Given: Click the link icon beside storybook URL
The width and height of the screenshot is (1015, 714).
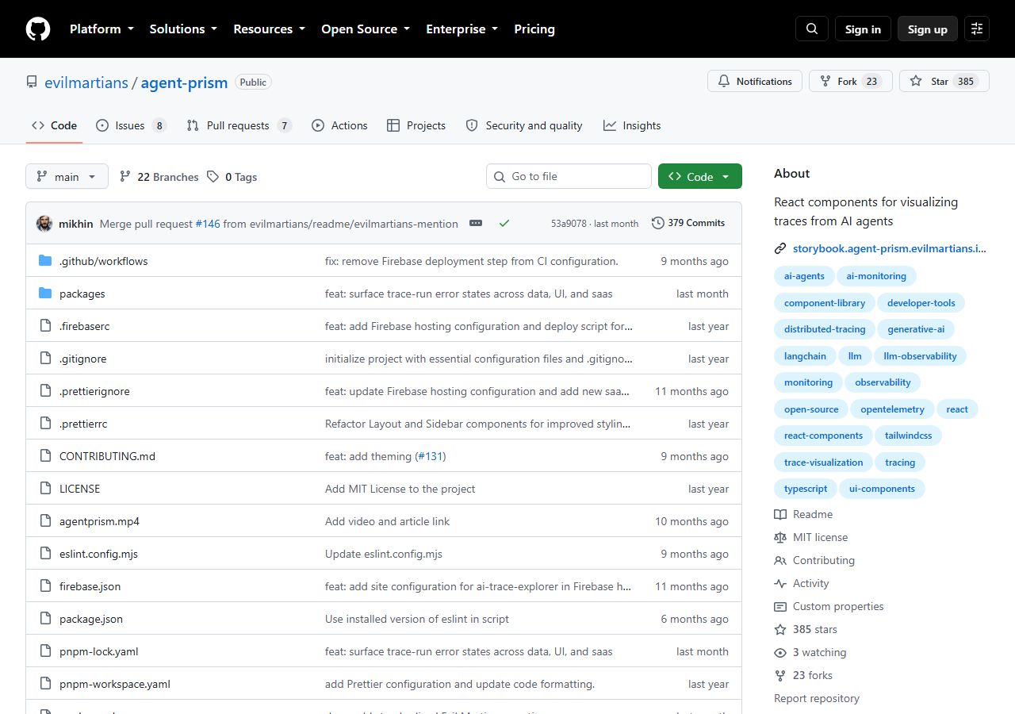Looking at the screenshot, I should coord(780,248).
